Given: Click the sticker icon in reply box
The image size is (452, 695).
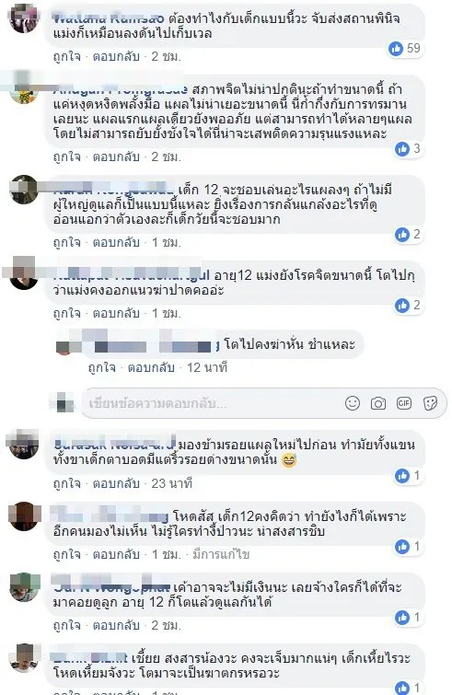Looking at the screenshot, I should [x=430, y=403].
